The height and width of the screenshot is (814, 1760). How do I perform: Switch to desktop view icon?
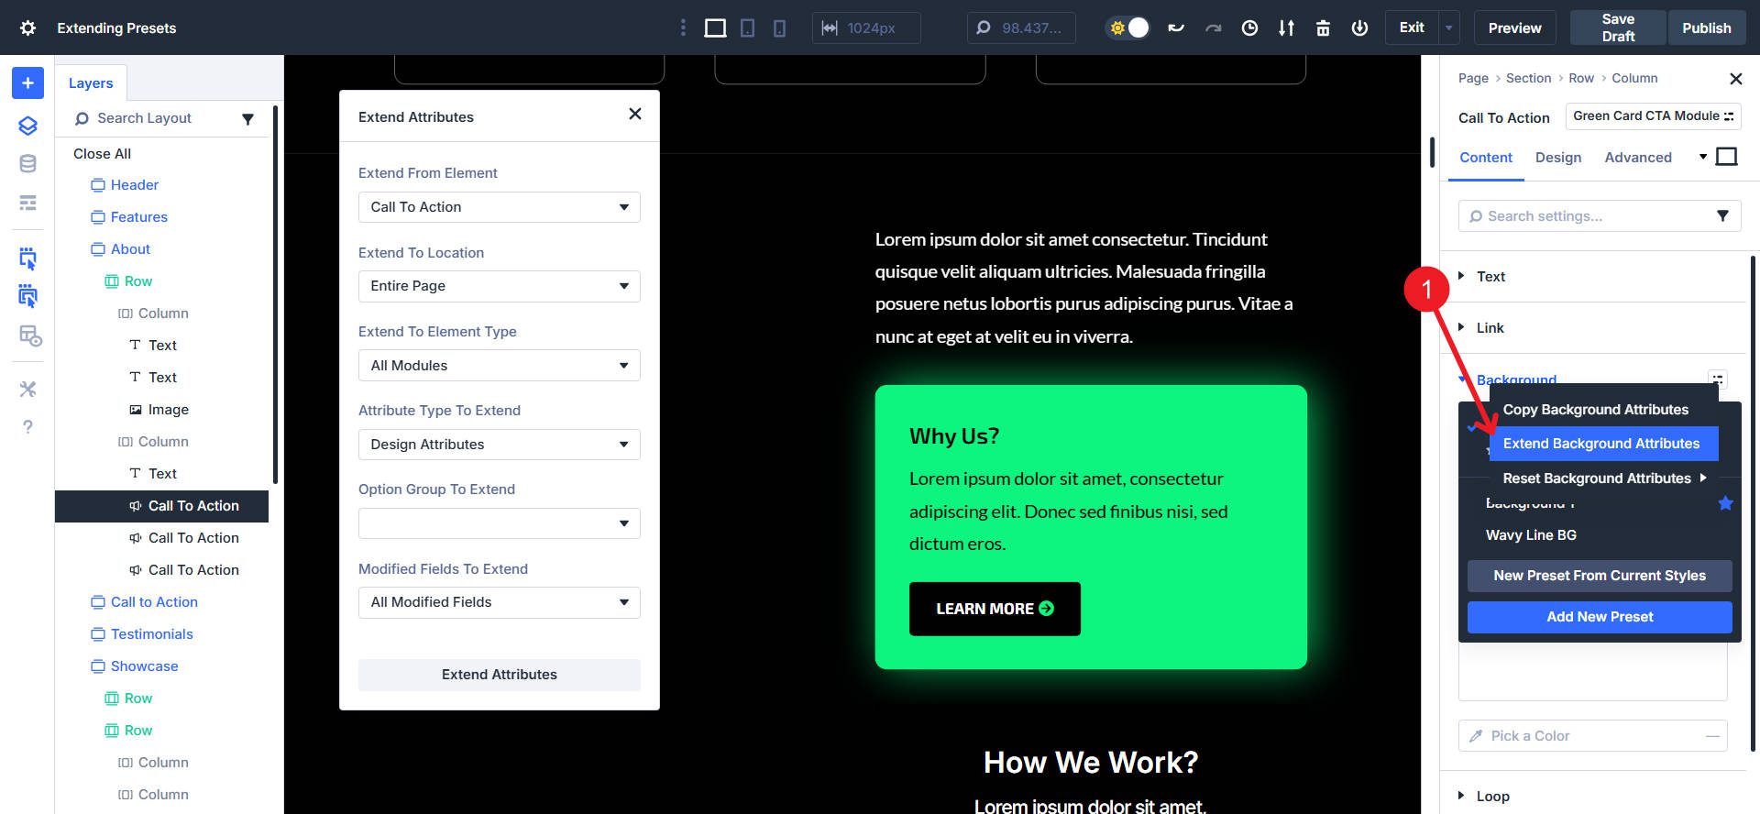point(715,27)
